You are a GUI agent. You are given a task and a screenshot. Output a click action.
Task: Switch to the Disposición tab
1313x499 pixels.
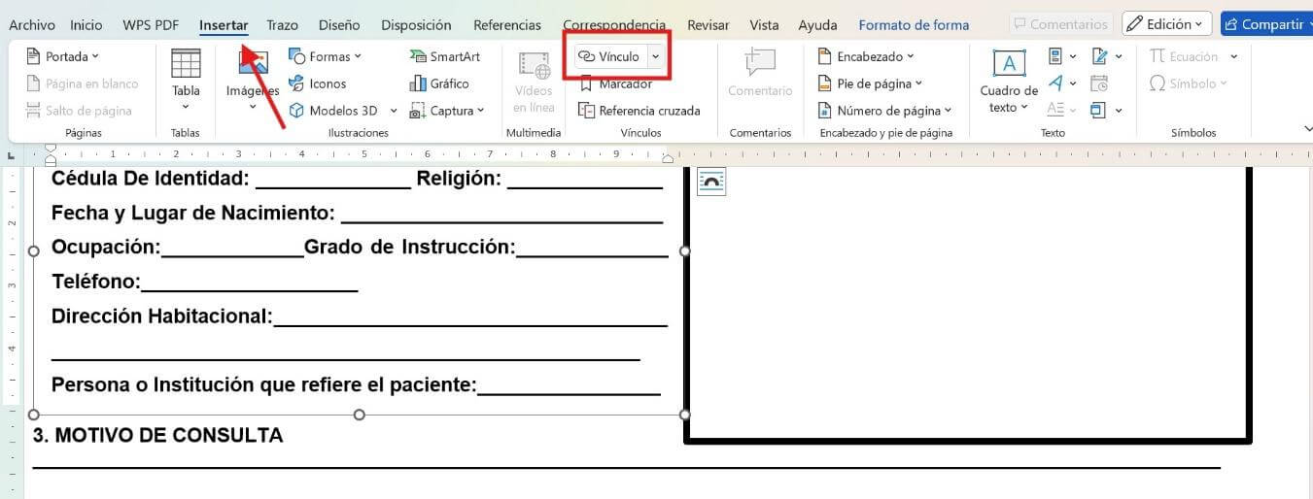click(x=416, y=25)
